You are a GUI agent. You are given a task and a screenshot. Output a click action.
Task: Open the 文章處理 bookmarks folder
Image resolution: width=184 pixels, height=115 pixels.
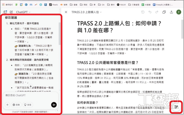[134, 5]
